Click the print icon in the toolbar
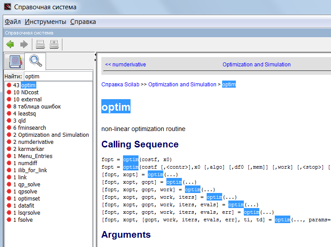 pos(40,44)
